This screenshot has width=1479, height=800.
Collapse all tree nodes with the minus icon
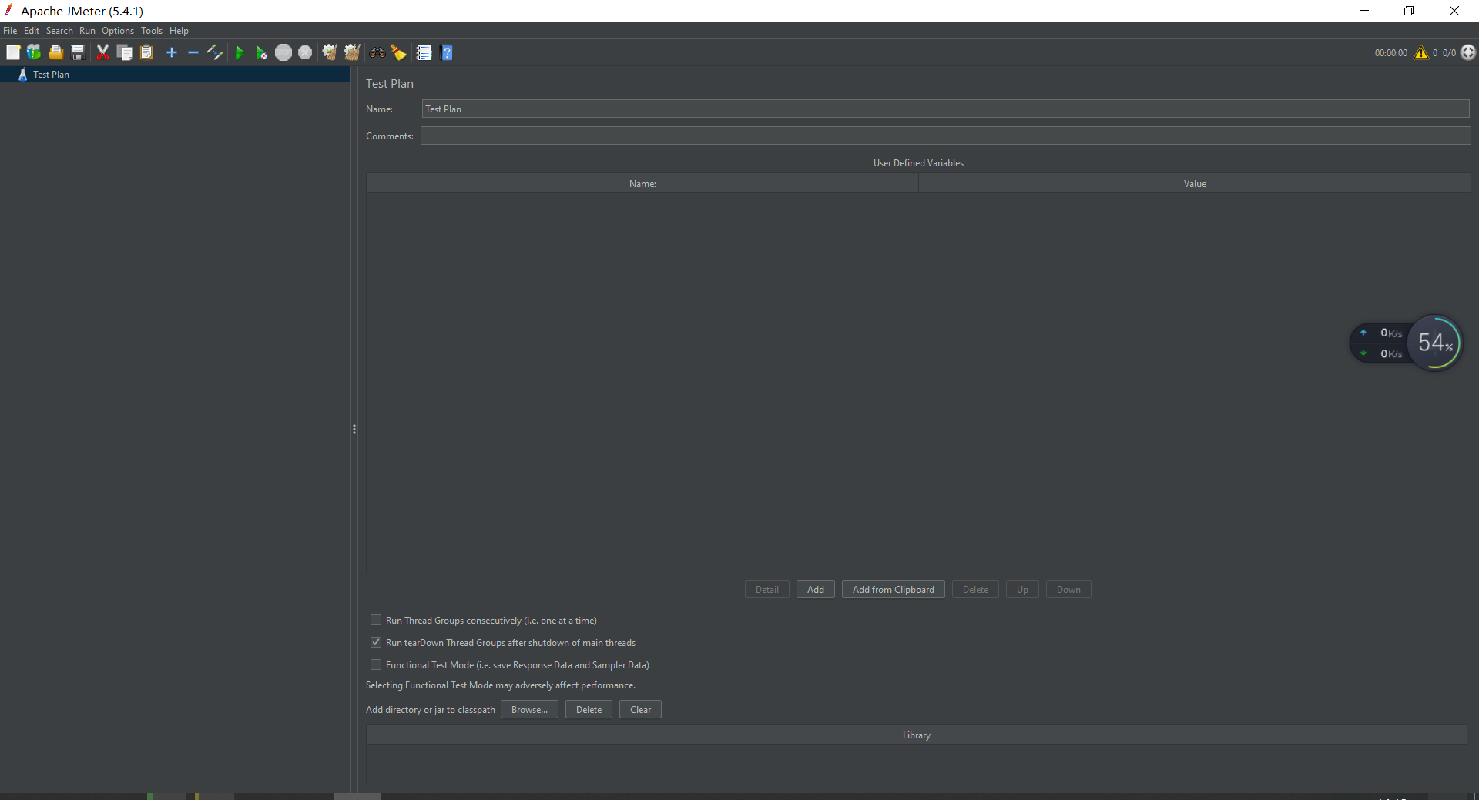(x=193, y=52)
